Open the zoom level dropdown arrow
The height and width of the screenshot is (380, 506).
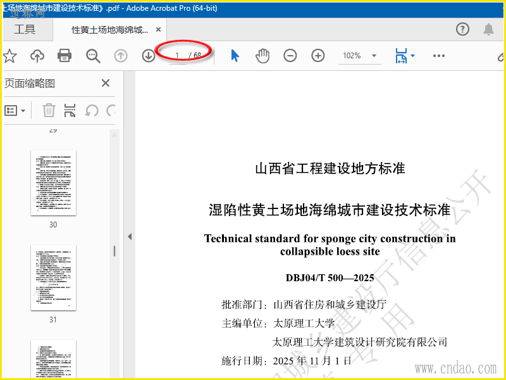(374, 56)
